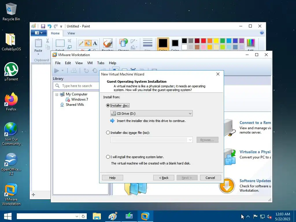The width and height of the screenshot is (296, 222).
Task: Collapse the My Computer tree node
Action: click(57, 95)
